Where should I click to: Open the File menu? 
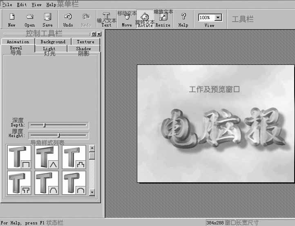tap(7, 5)
